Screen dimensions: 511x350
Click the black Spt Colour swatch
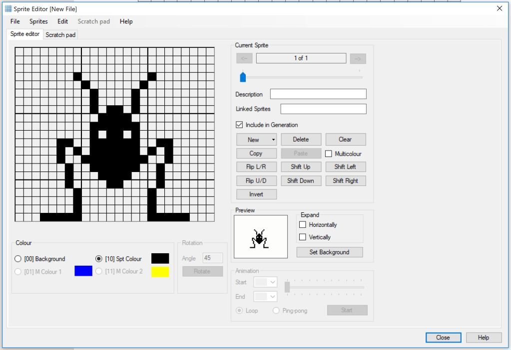click(160, 258)
